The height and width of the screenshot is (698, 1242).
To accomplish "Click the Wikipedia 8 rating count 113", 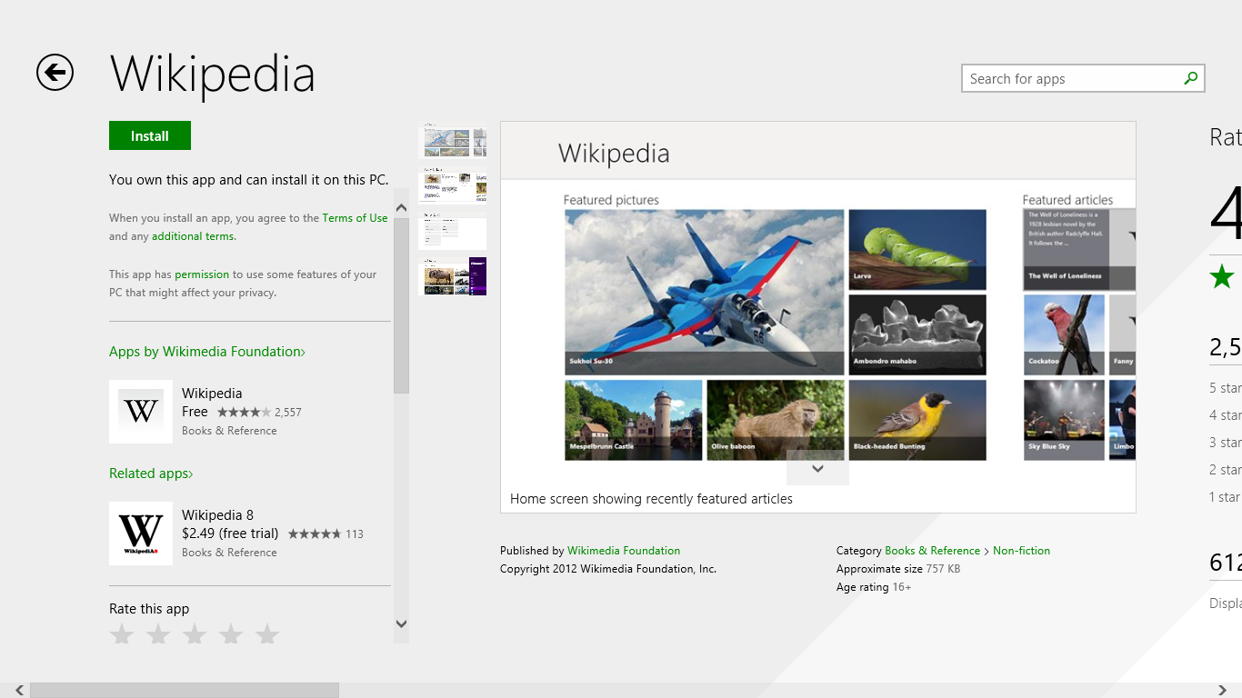I will pyautogui.click(x=355, y=534).
